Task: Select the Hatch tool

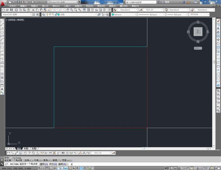Action: click(2, 74)
